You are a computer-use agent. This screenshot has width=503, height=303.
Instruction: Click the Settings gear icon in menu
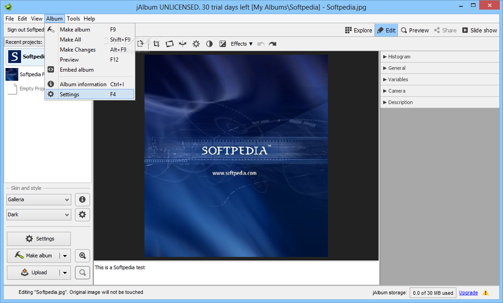click(x=51, y=94)
